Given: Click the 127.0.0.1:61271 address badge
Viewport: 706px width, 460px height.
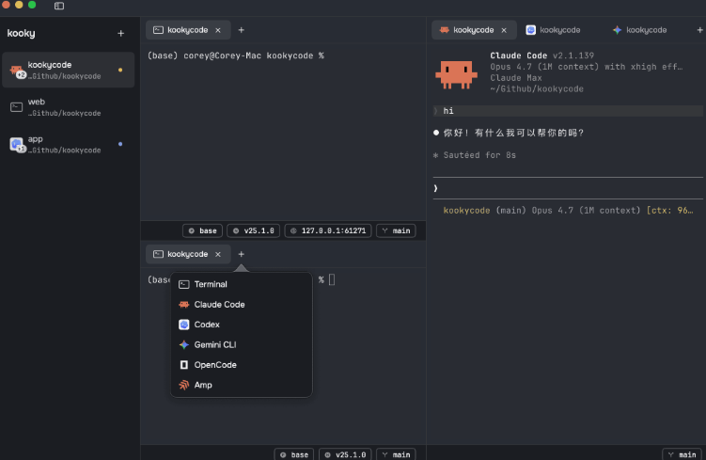Looking at the screenshot, I should 328,230.
